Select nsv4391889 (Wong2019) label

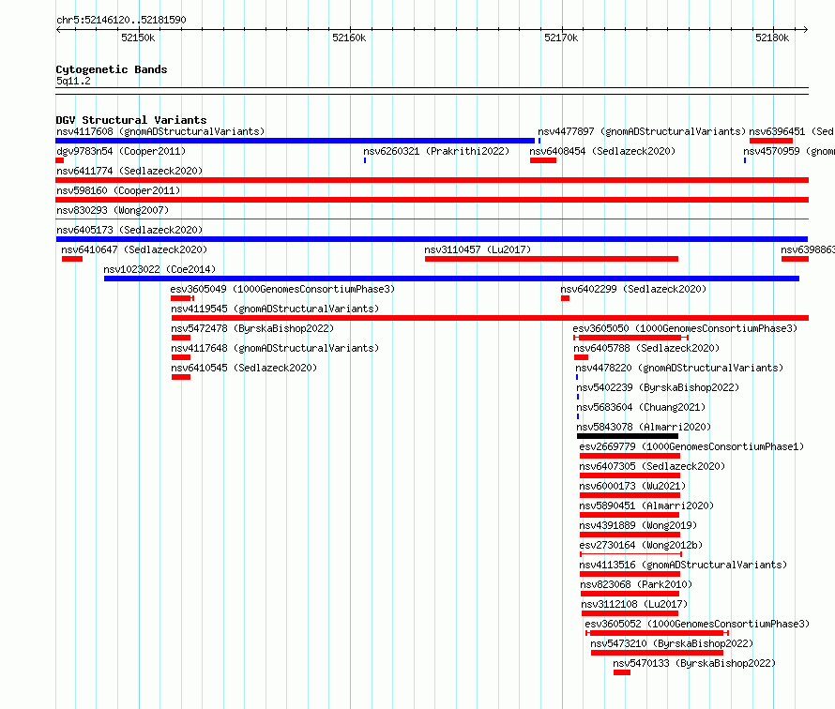pyautogui.click(x=638, y=525)
